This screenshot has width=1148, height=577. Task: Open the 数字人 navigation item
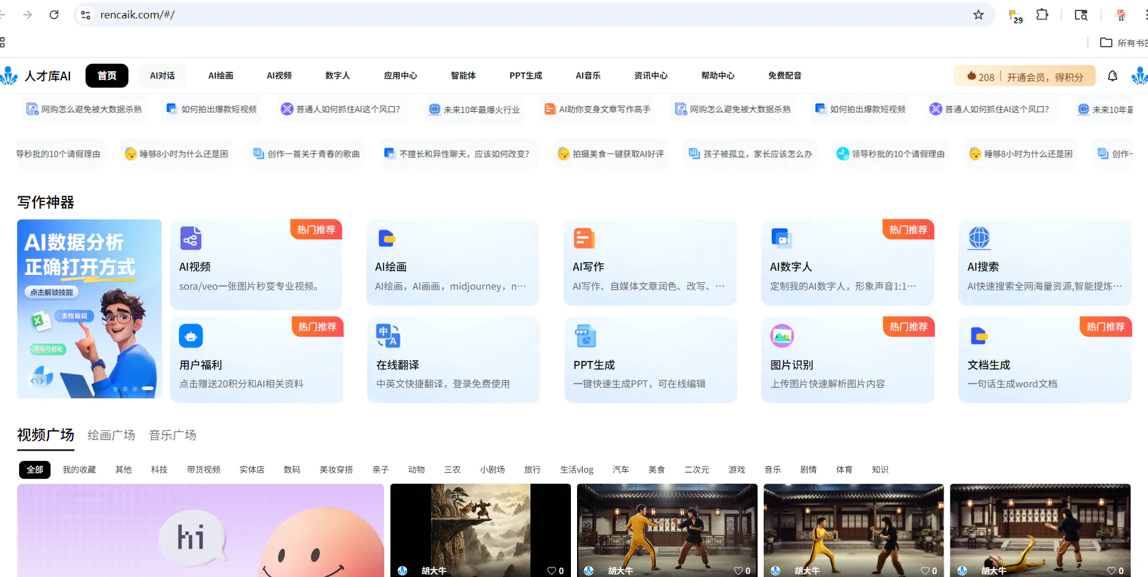[x=337, y=76]
